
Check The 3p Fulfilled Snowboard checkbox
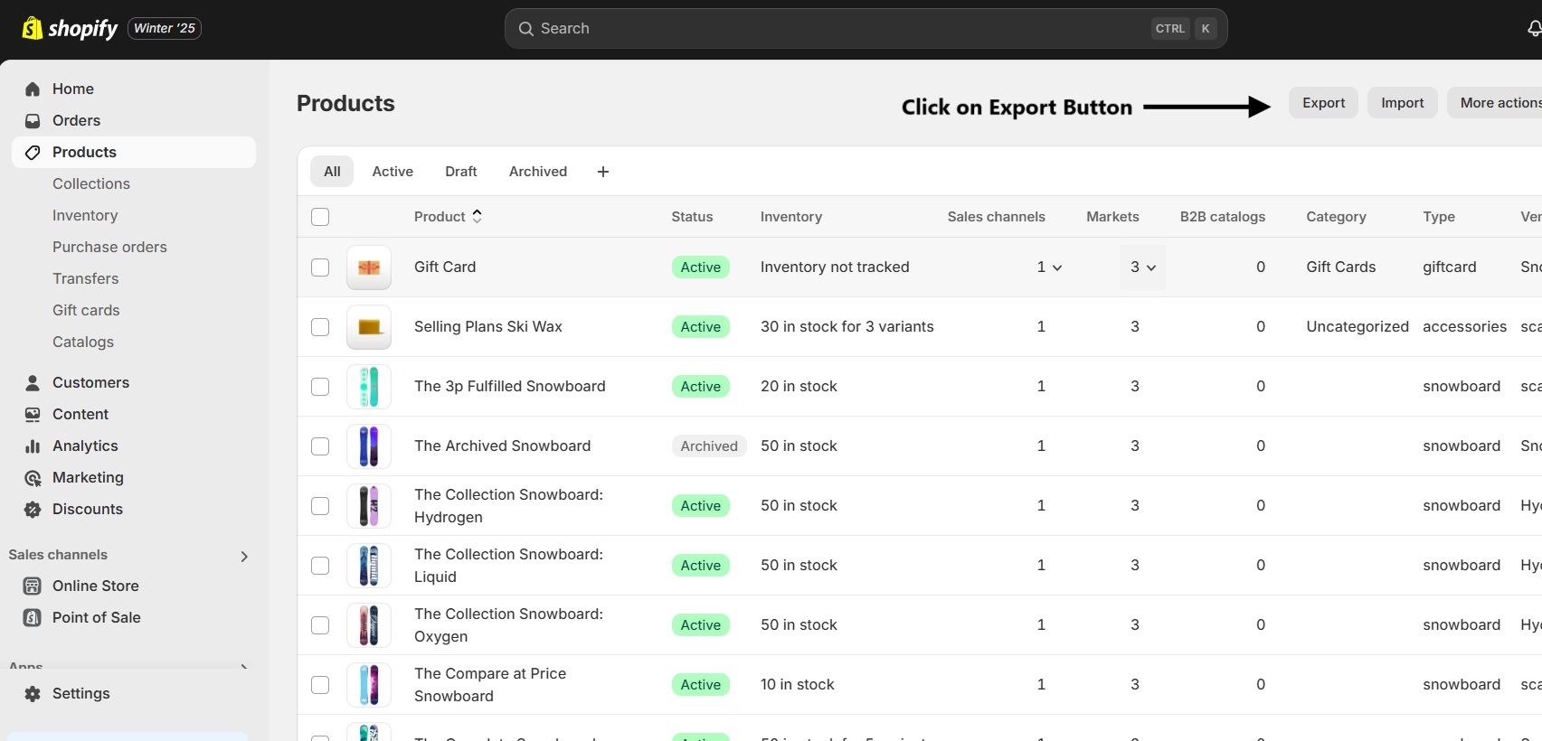(320, 387)
